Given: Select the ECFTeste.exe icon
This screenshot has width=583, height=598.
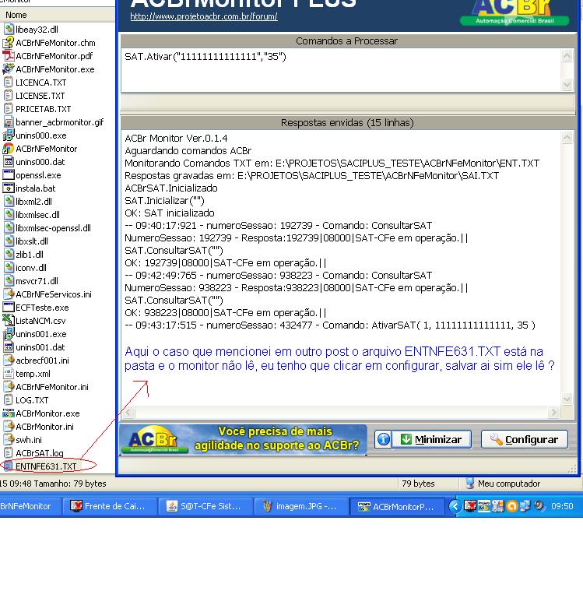Looking at the screenshot, I should pos(9,308).
